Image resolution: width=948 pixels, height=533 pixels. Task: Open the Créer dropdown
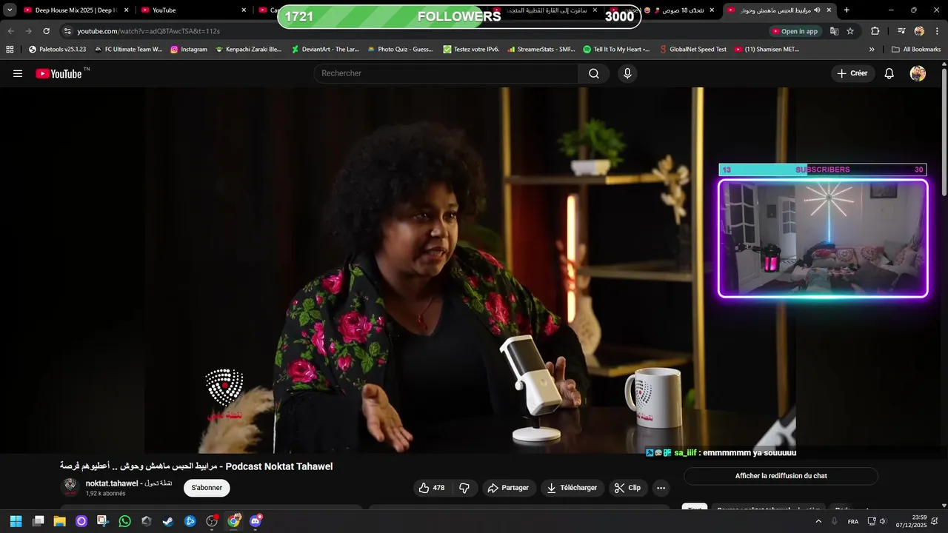click(x=852, y=73)
